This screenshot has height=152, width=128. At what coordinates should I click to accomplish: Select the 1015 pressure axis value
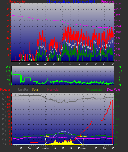point(118,15)
